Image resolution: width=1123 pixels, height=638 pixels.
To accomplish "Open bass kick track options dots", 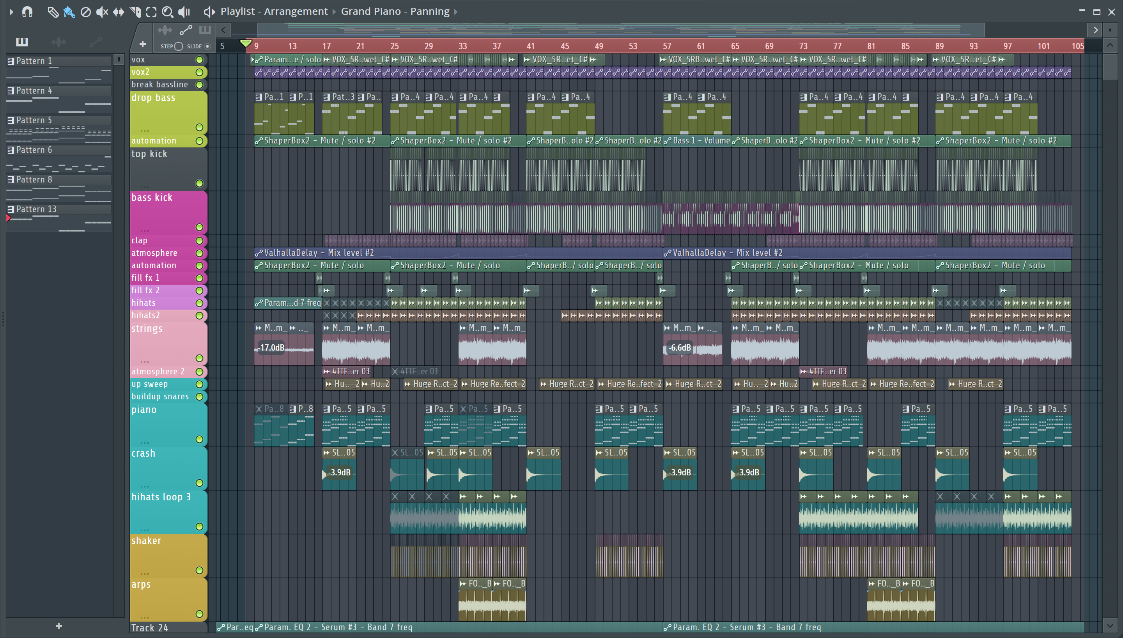I will tap(145, 230).
